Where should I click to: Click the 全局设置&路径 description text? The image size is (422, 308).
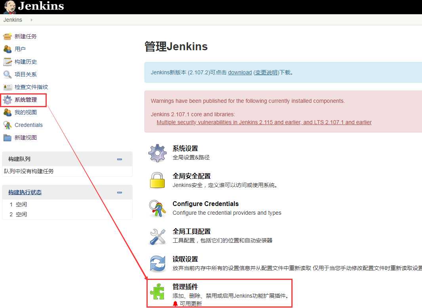[x=191, y=157]
